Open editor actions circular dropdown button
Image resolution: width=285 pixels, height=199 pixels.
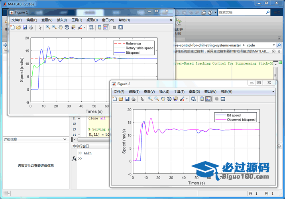click(x=273, y=51)
